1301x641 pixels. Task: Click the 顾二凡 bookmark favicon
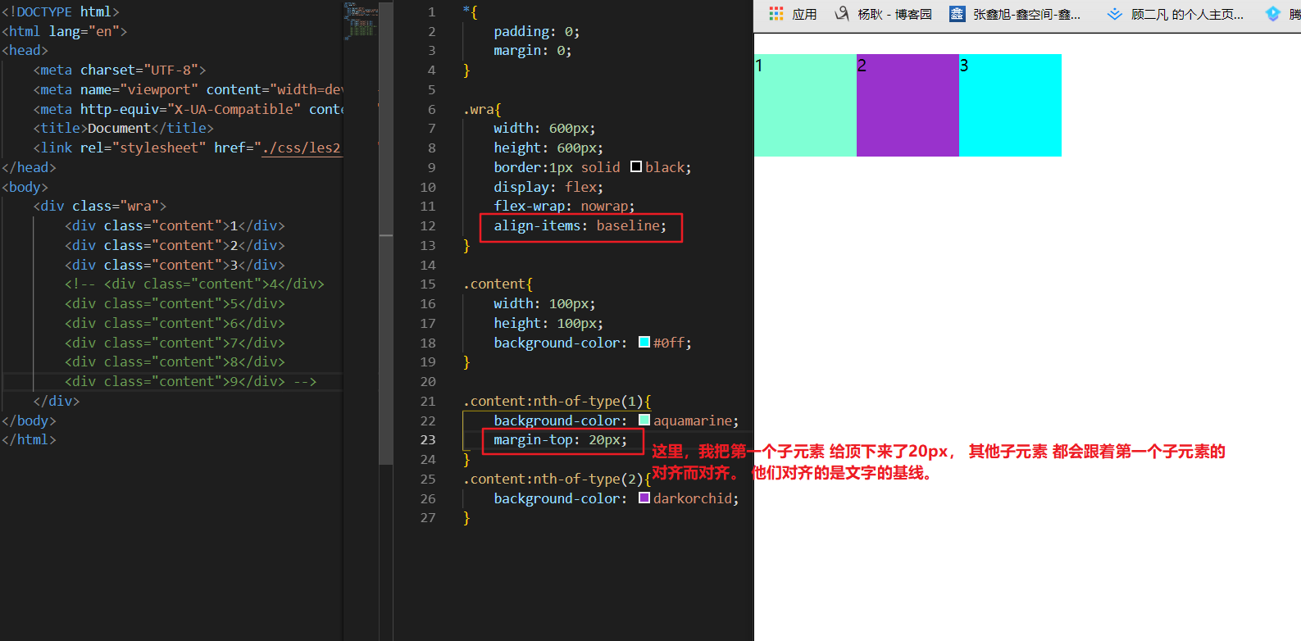click(x=1115, y=14)
